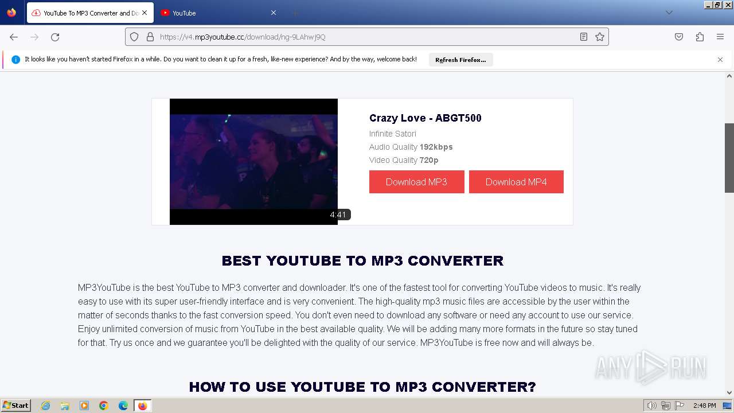Image resolution: width=734 pixels, height=413 pixels.
Task: Launch Internet Explorer from taskbar
Action: pyautogui.click(x=45, y=406)
